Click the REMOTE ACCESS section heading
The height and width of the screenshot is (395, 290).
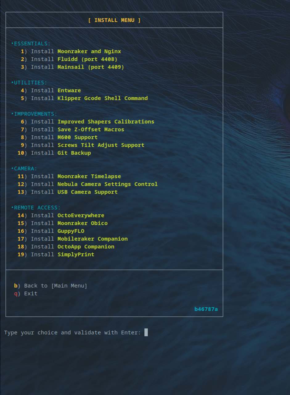(36, 208)
